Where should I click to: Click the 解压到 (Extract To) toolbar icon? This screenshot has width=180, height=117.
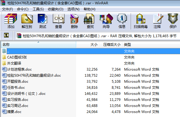coord(27,19)
